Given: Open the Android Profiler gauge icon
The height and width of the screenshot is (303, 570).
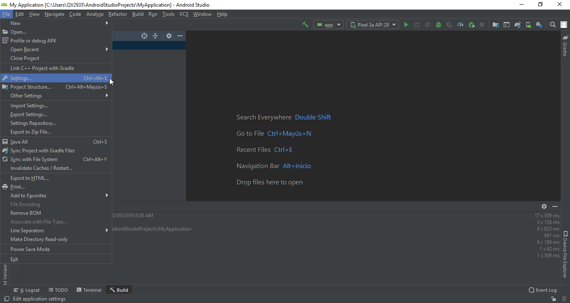Looking at the screenshot, I should point(460,25).
